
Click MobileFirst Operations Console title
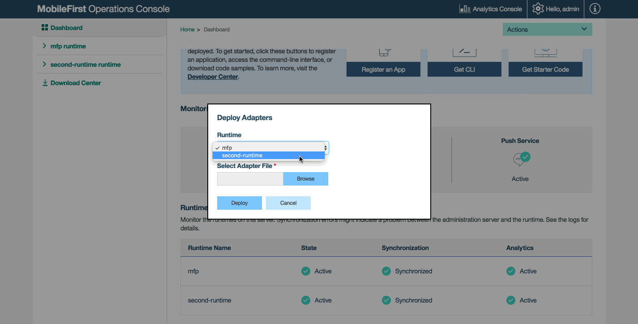pos(103,9)
